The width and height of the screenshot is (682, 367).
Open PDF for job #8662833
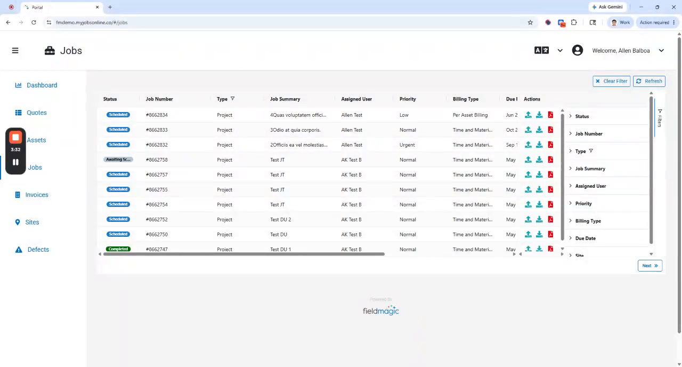coord(550,130)
